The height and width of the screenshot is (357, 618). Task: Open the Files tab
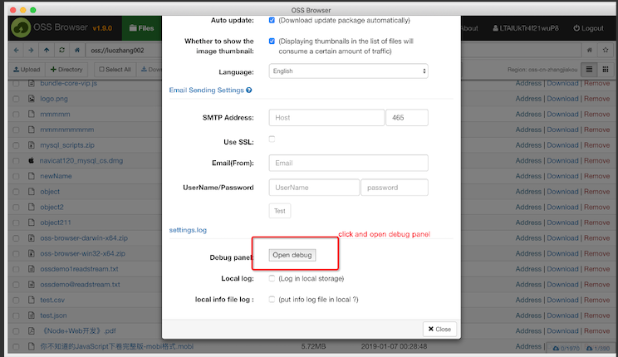(141, 28)
